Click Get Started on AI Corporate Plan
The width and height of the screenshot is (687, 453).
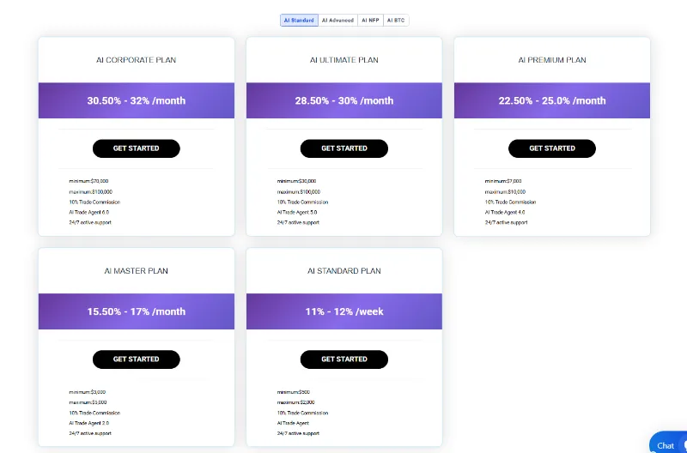[137, 148]
